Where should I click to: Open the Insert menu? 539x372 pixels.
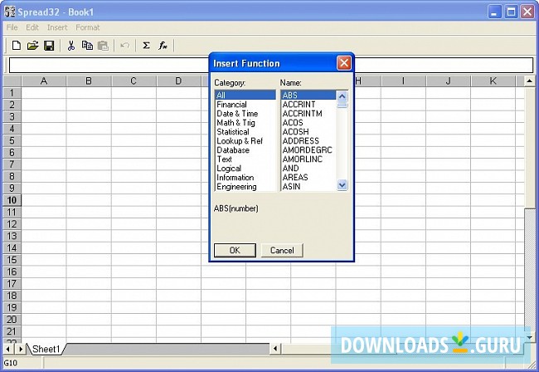point(57,27)
